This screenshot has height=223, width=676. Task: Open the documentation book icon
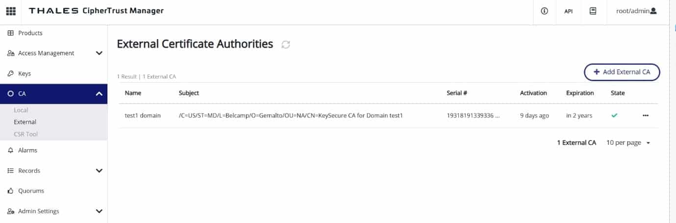[x=593, y=11]
